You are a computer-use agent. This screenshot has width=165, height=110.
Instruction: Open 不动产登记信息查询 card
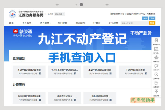coord(135,71)
